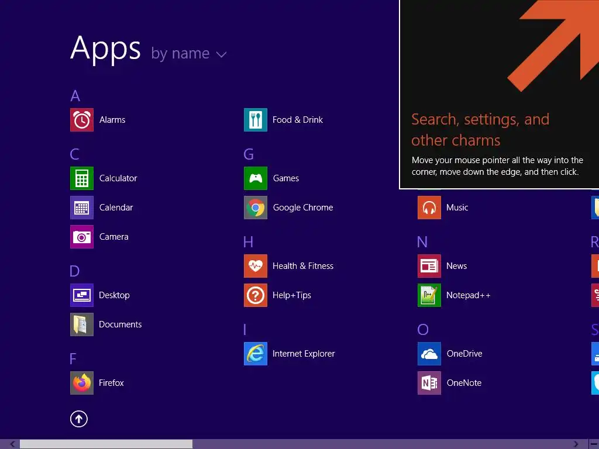The height and width of the screenshot is (449, 599).
Task: Click the horizontal scrollbar left arrow
Action: point(12,444)
